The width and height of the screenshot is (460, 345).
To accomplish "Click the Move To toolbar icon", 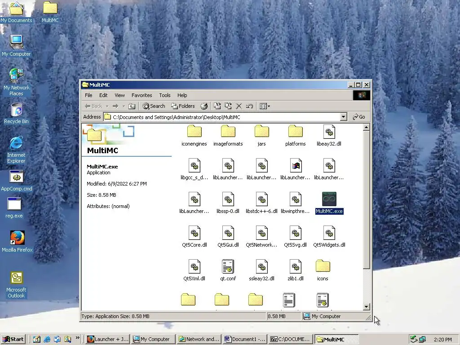I will point(217,106).
